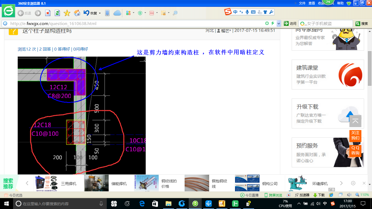
Task: Click 今日直播 in the status bar
Action: (x=249, y=195)
